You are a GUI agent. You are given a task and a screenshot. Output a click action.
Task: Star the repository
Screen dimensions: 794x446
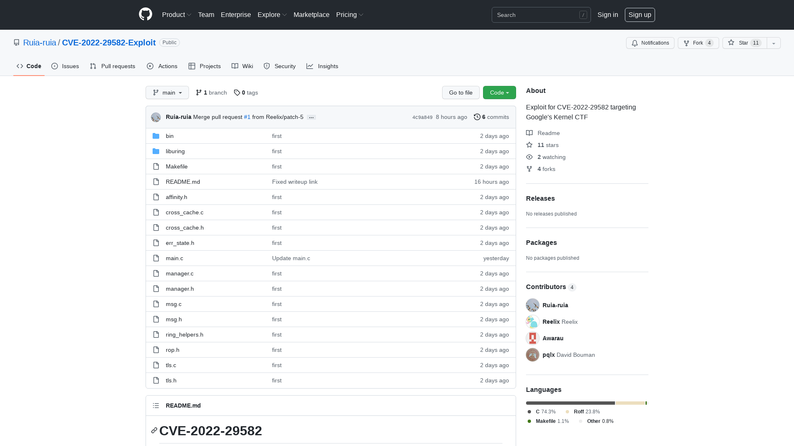point(743,43)
